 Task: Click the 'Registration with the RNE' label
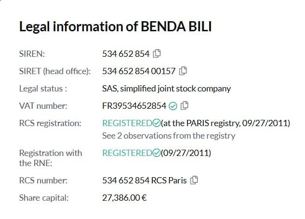click(x=50, y=158)
